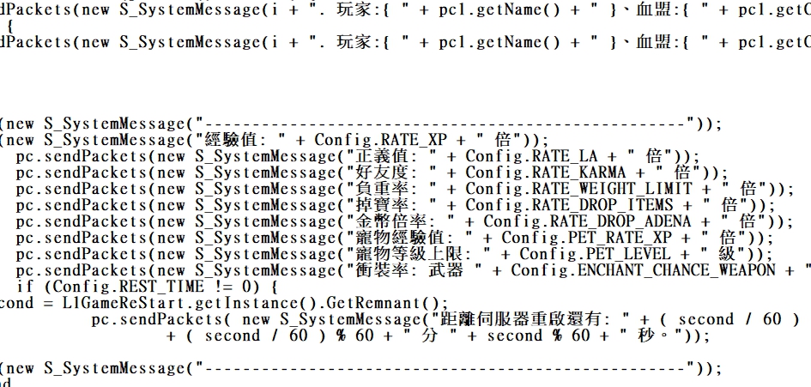Click the Config.PET_LEVEL constant

(x=595, y=254)
